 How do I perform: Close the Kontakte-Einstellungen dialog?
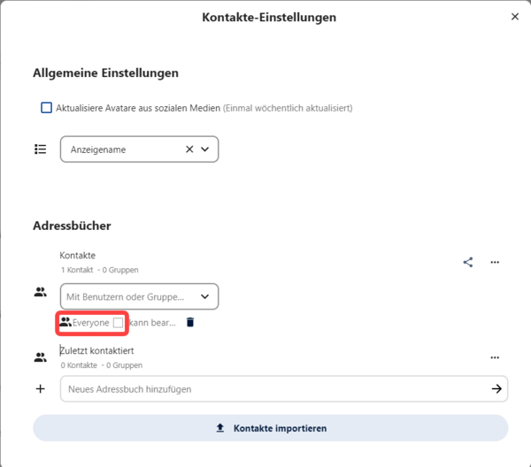[x=515, y=17]
